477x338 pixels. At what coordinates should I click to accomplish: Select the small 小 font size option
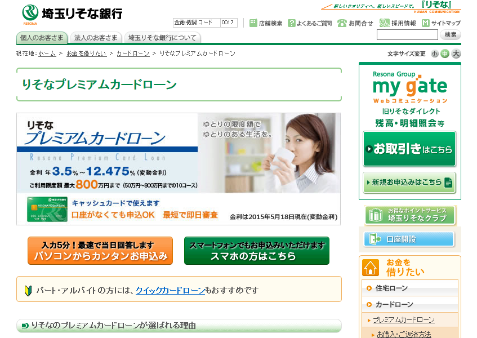pos(434,52)
